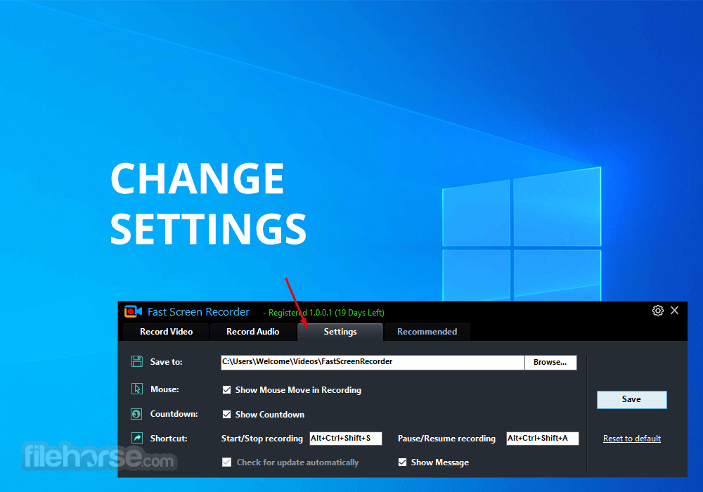The height and width of the screenshot is (492, 703).
Task: Click the 'Start/Stop recording' label
Action: point(262,439)
